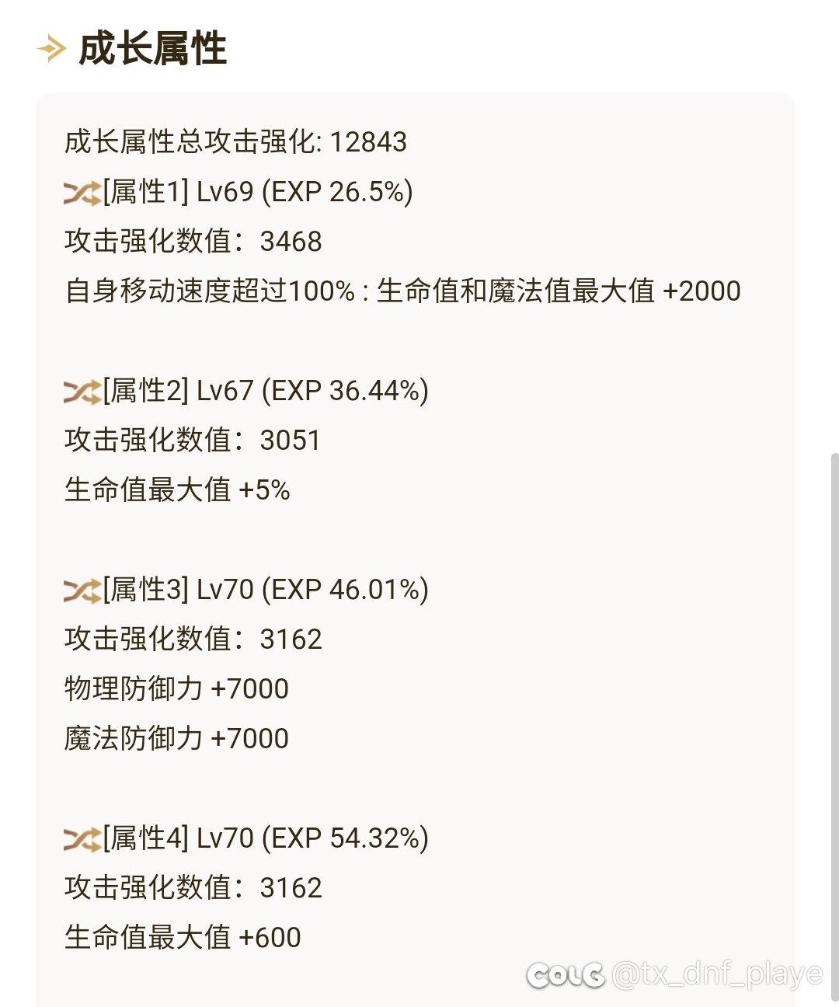Click the shuffle icon beside 属性3
The image size is (839, 1007).
[x=82, y=590]
